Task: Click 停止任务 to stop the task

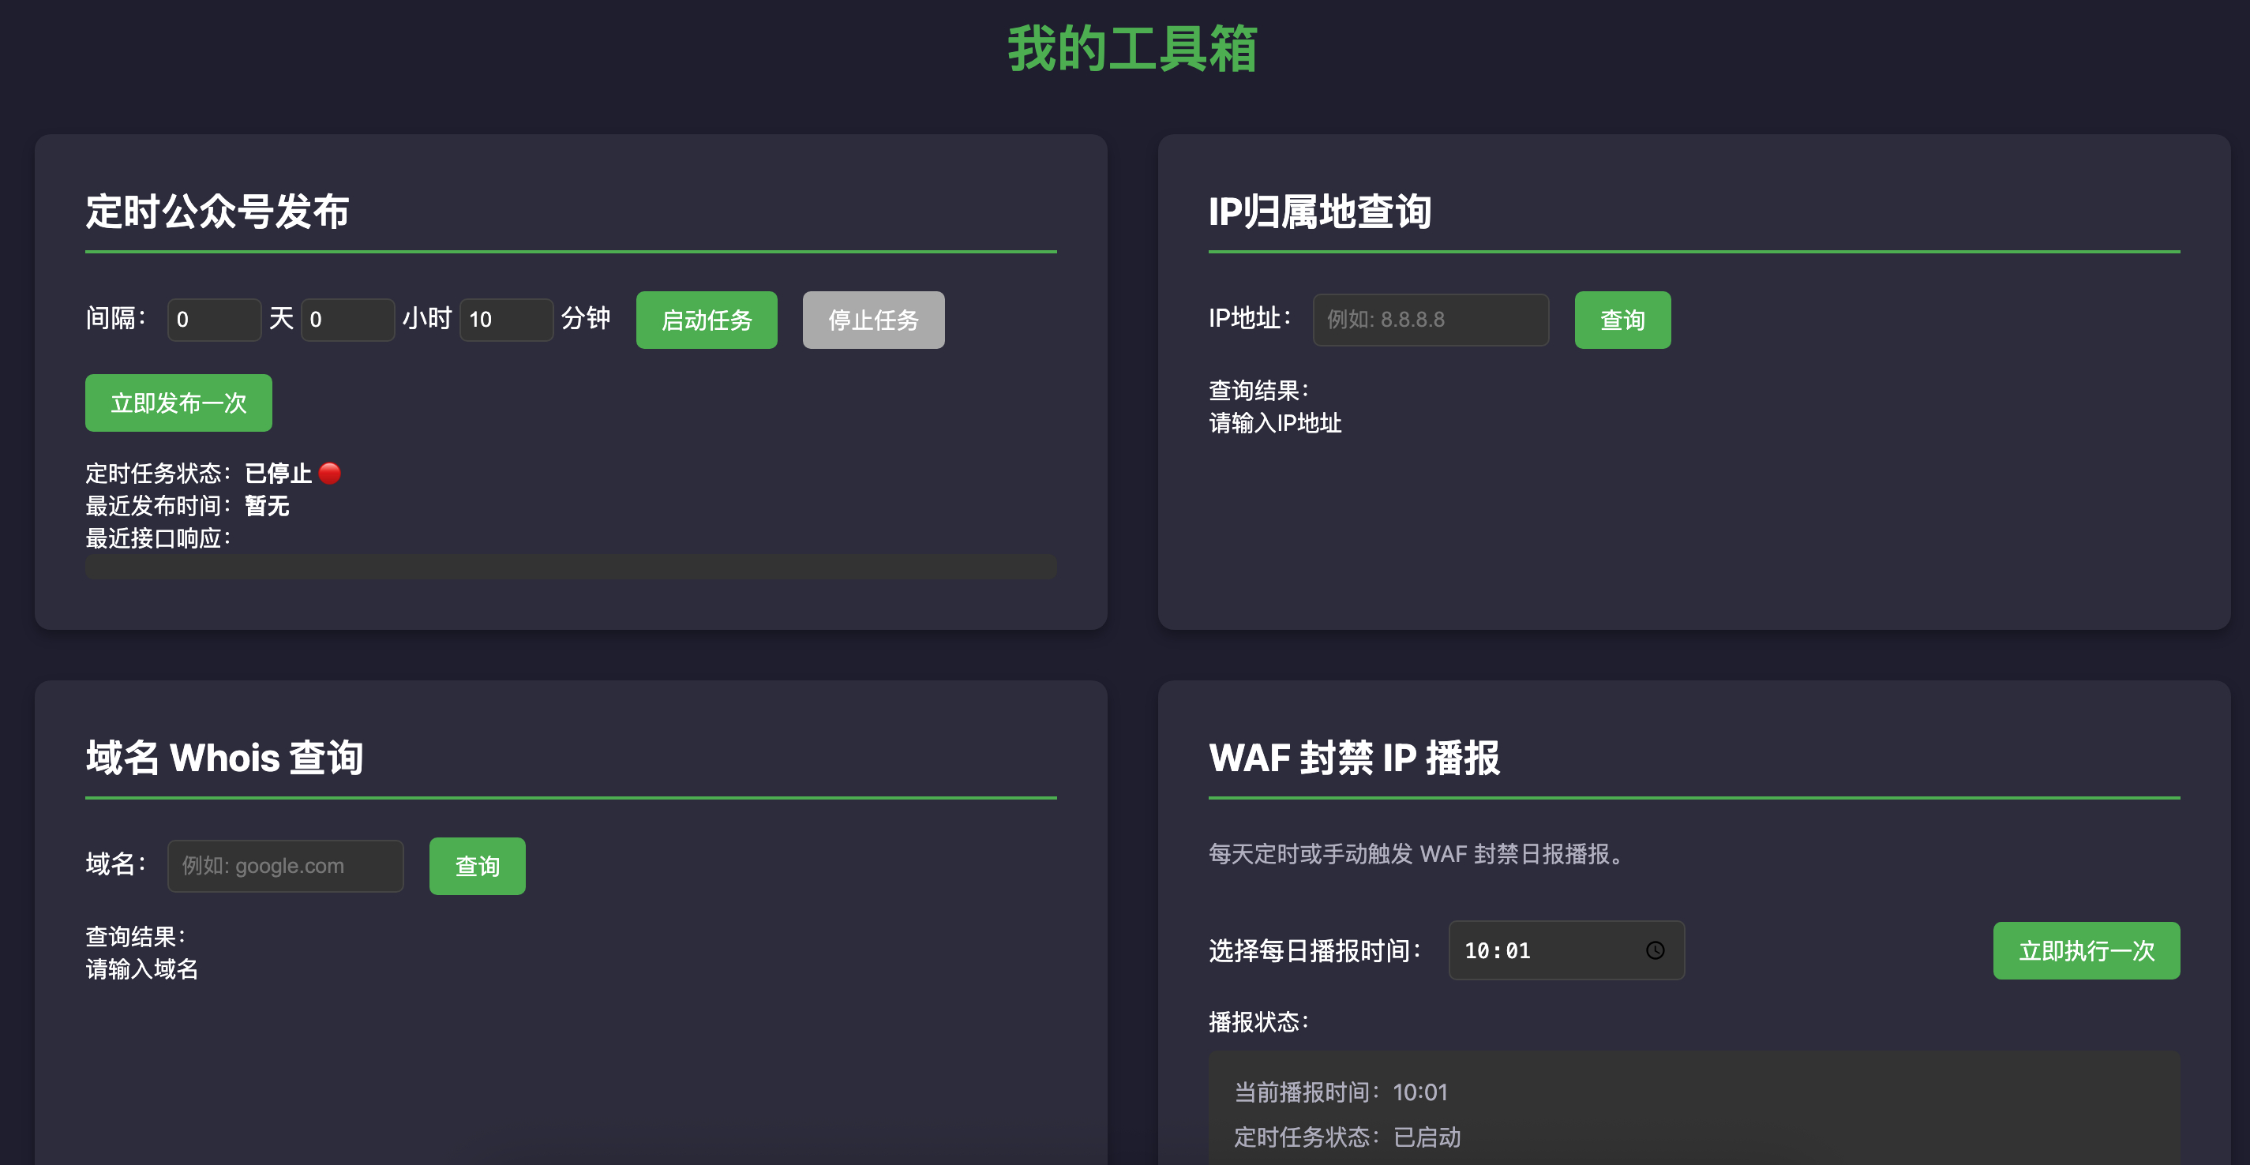Action: click(872, 320)
